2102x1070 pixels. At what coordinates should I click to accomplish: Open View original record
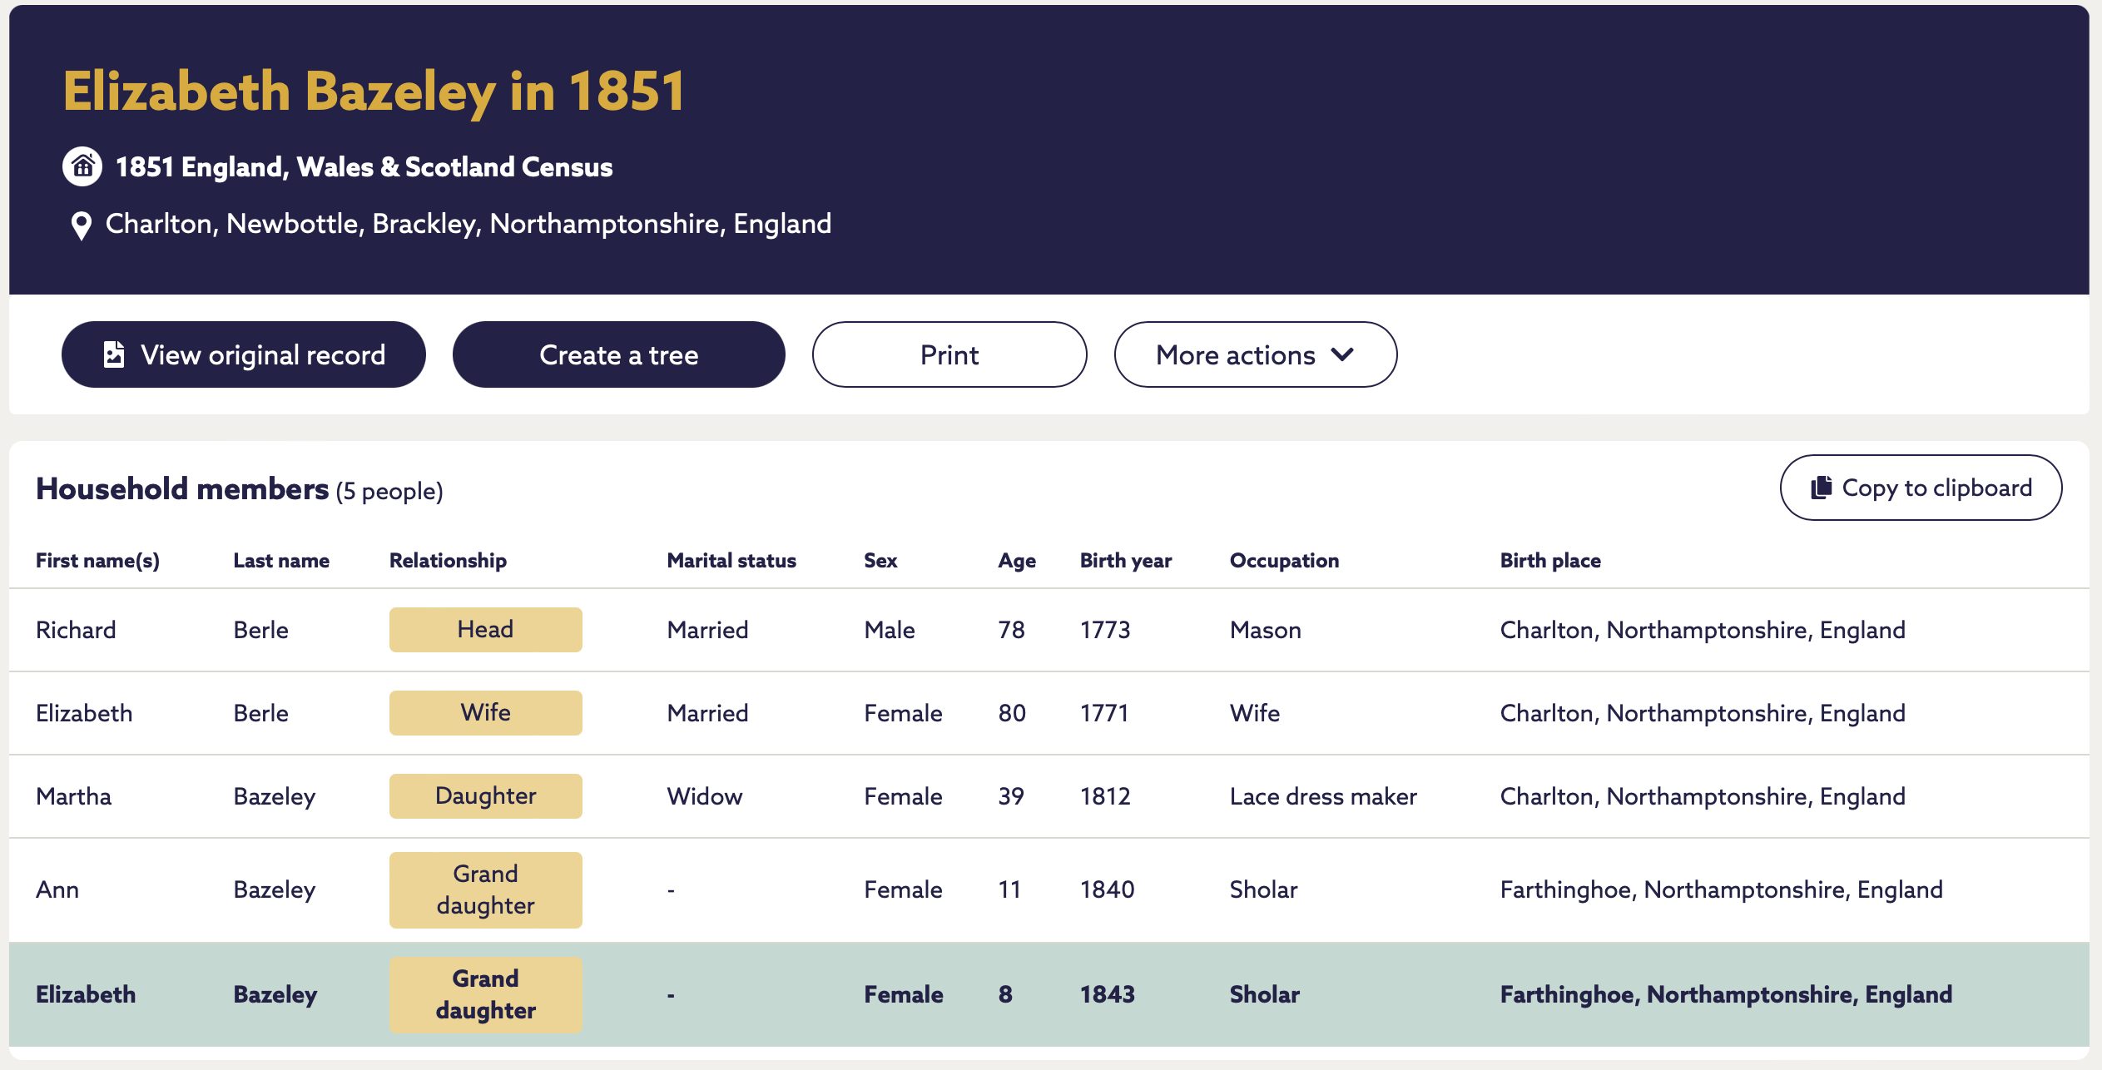pyautogui.click(x=244, y=354)
